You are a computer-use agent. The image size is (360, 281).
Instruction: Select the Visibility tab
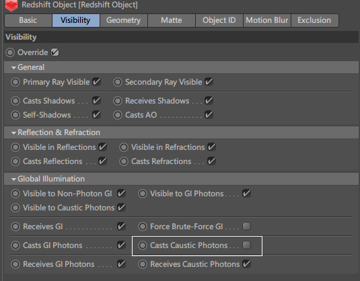(76, 20)
